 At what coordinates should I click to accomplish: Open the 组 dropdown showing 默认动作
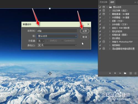pos(57,36)
